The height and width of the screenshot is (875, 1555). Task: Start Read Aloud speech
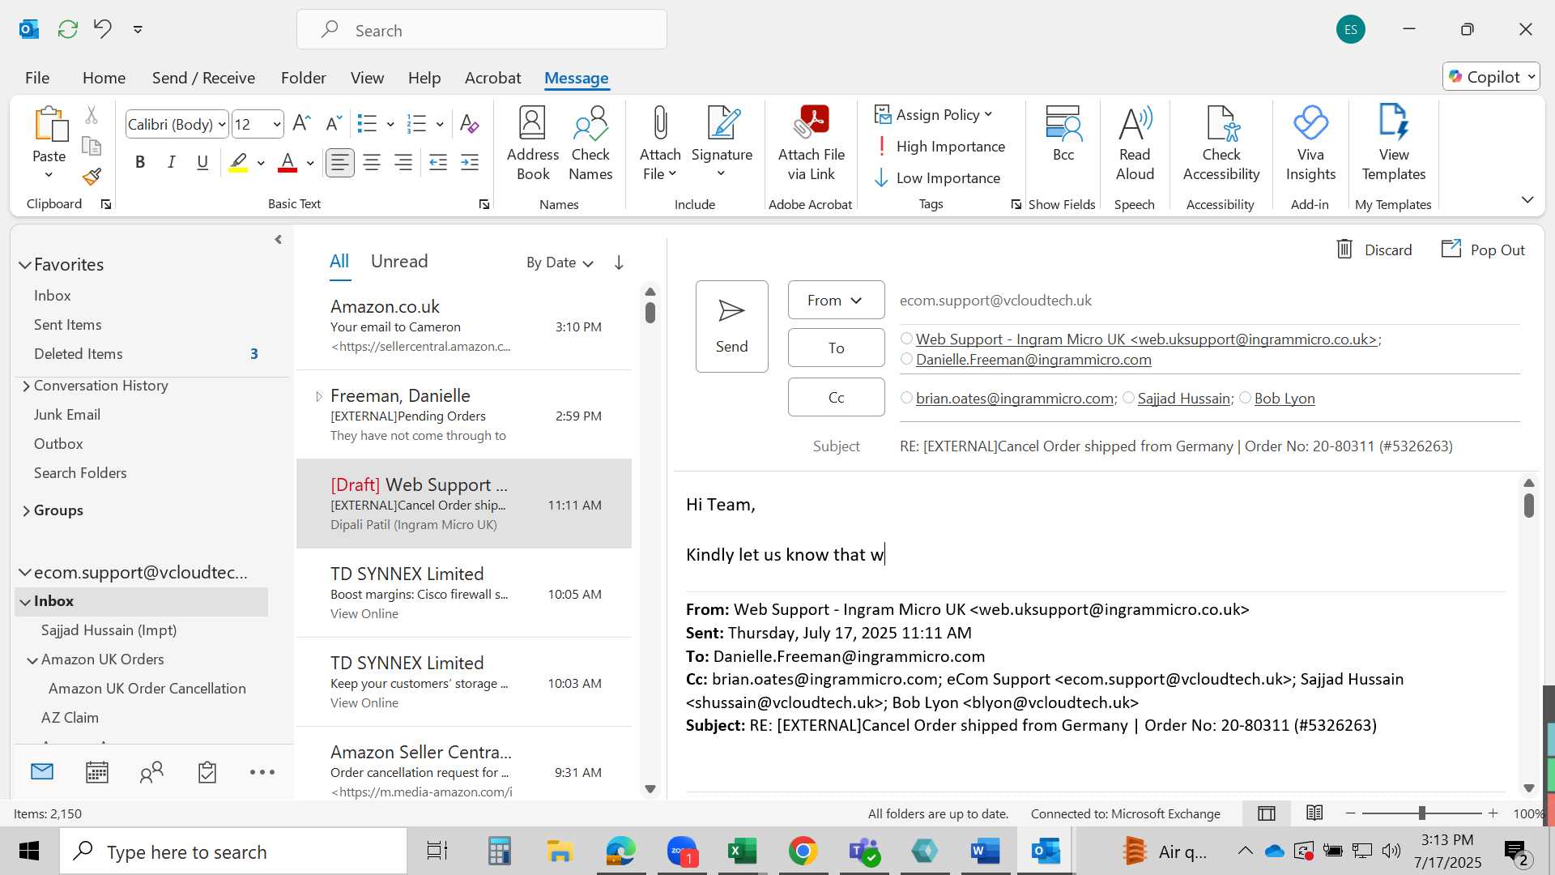point(1135,144)
